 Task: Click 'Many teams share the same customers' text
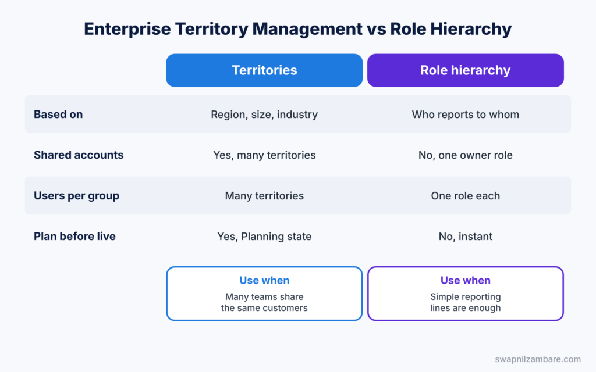click(x=264, y=302)
